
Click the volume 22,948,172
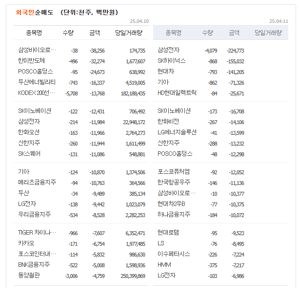coord(134,122)
